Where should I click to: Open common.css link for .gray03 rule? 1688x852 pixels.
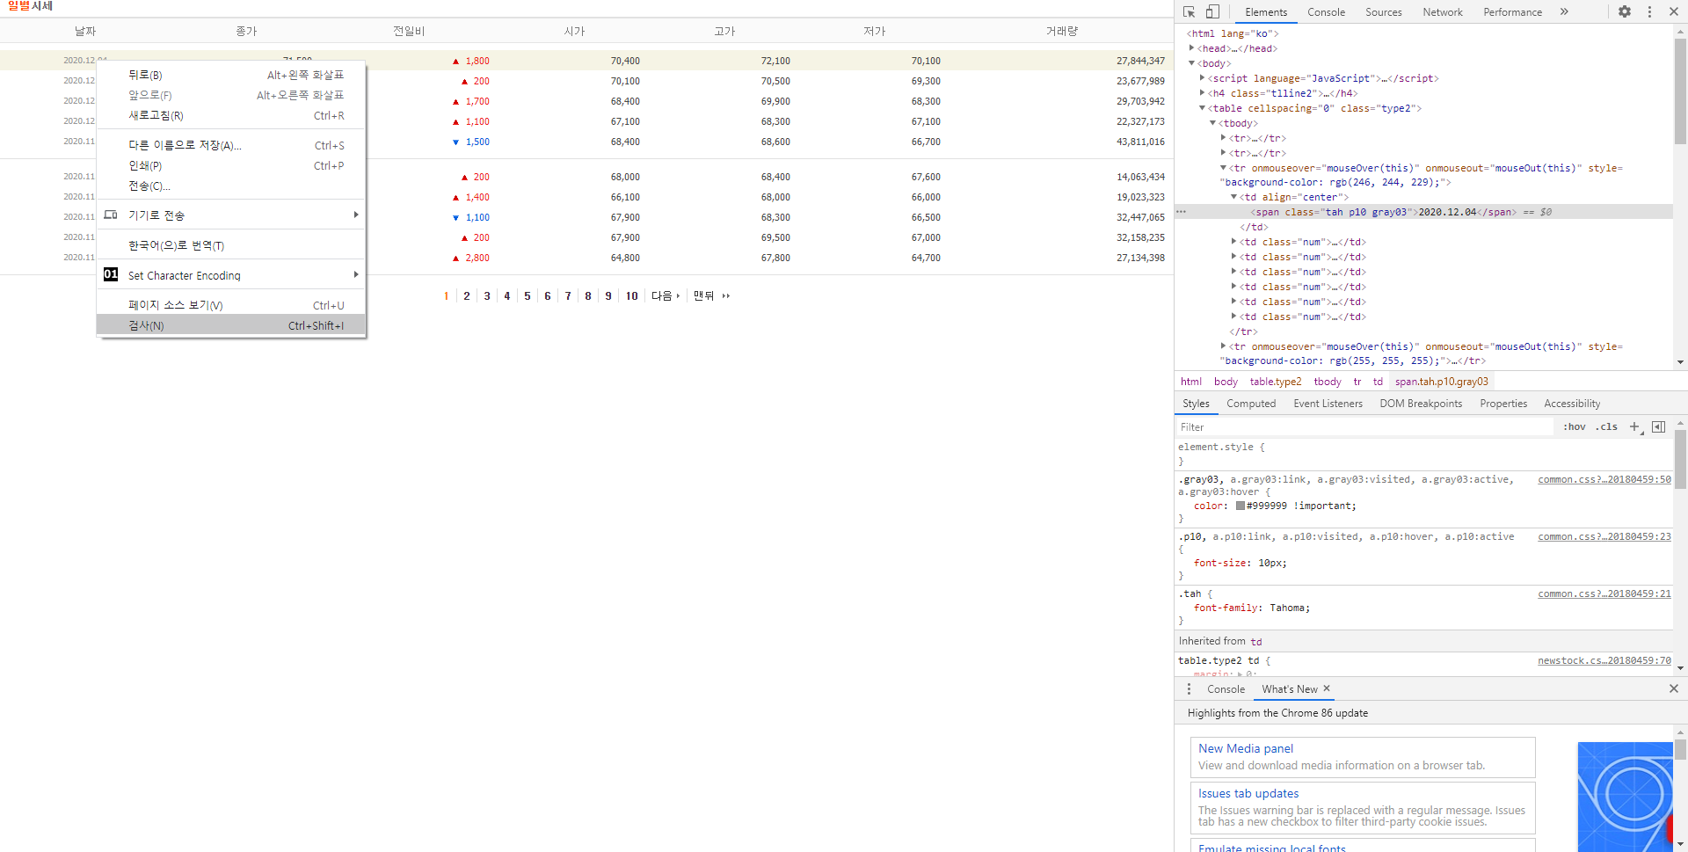1604,479
